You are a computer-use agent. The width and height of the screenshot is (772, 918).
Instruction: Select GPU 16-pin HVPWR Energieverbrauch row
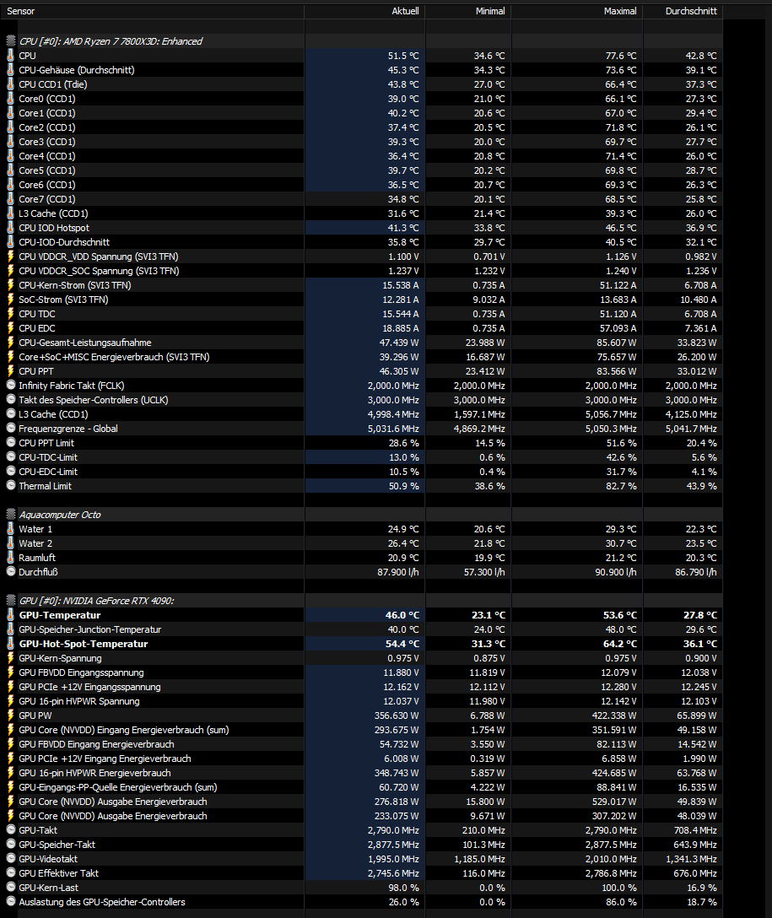(362, 773)
